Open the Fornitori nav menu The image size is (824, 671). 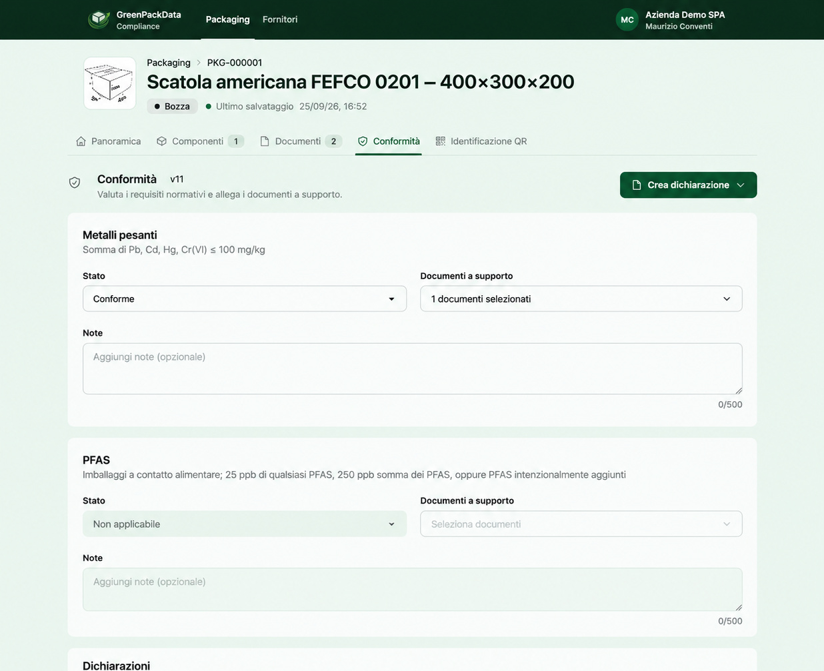pyautogui.click(x=280, y=19)
